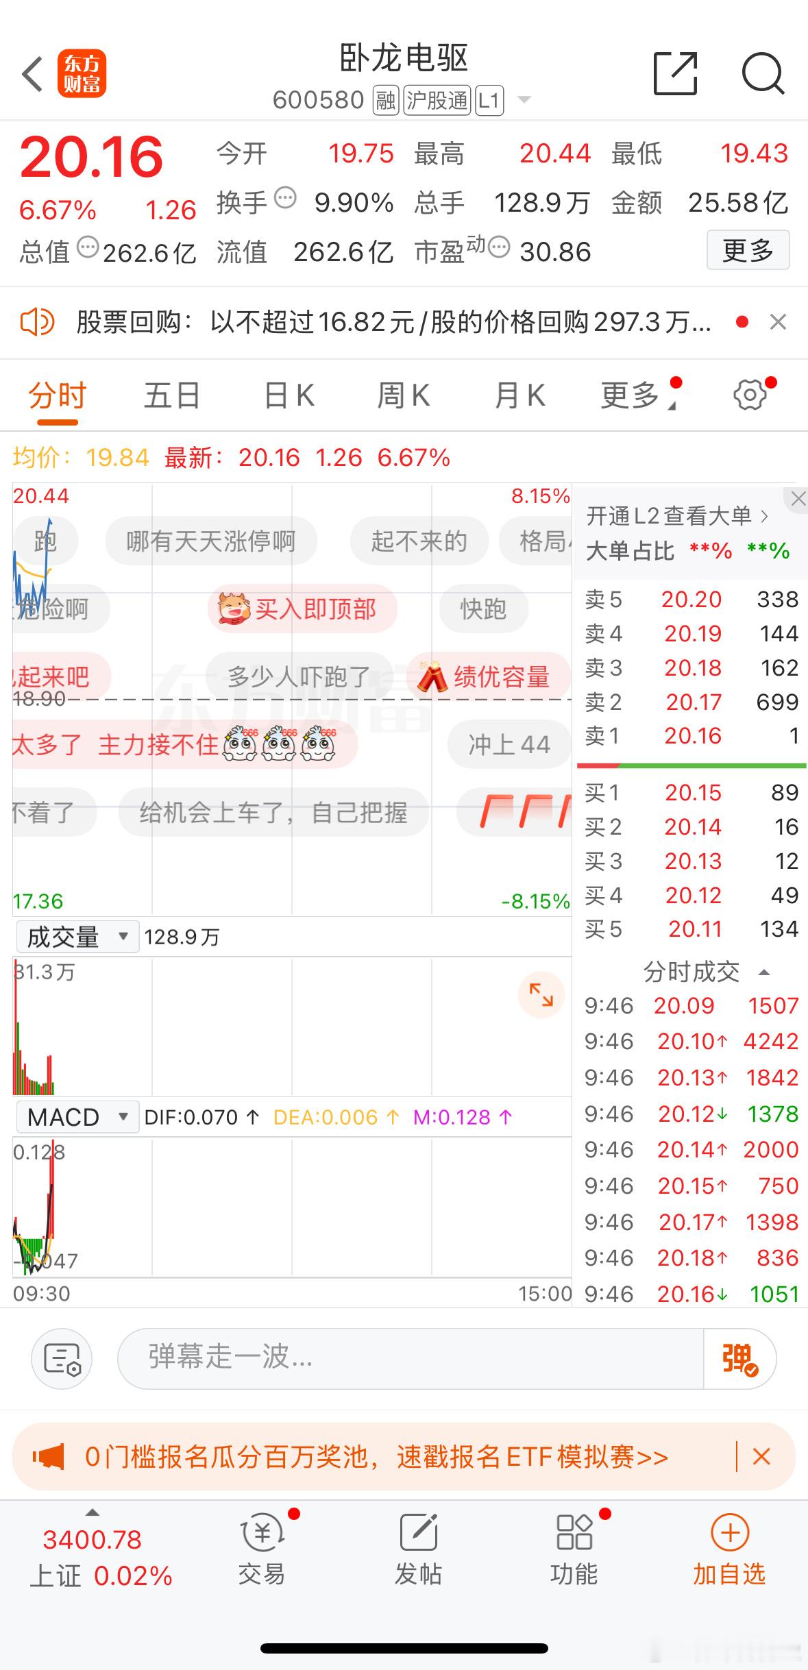Tap the 融 margin badge
This screenshot has height=1670, width=808.
tap(386, 101)
